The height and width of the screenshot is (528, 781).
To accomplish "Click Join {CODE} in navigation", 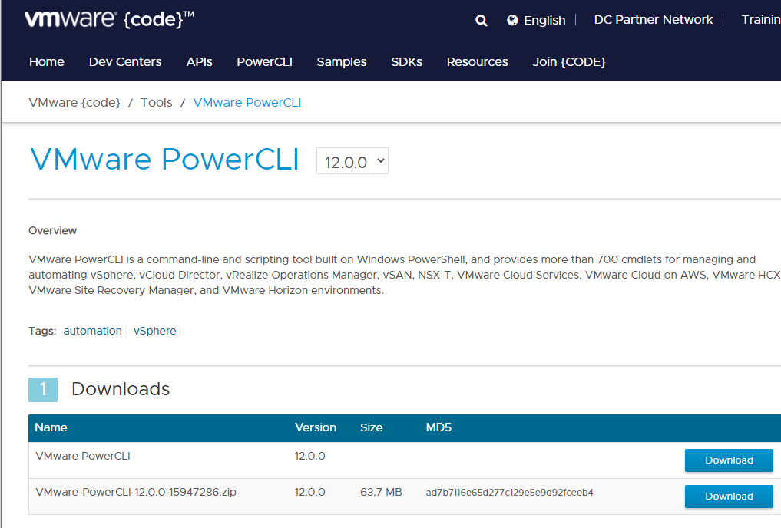I will click(569, 61).
